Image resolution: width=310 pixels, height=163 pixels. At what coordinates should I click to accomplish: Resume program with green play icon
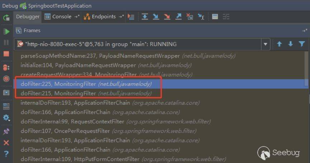(6, 31)
